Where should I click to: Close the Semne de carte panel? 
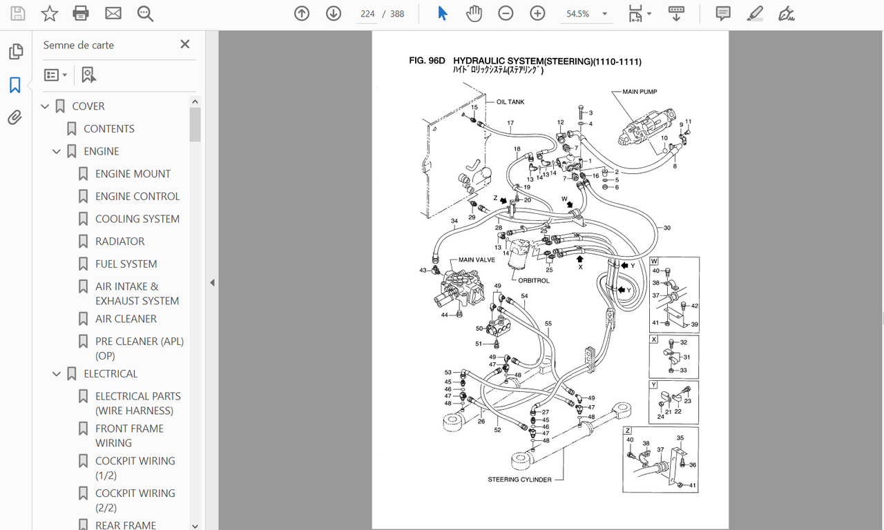point(184,44)
